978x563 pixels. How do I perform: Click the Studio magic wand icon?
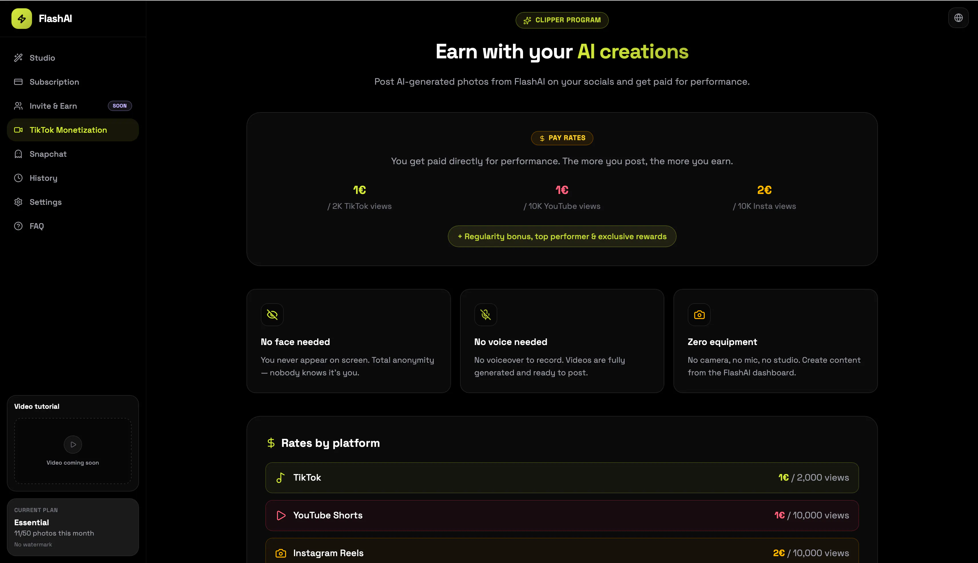point(18,58)
